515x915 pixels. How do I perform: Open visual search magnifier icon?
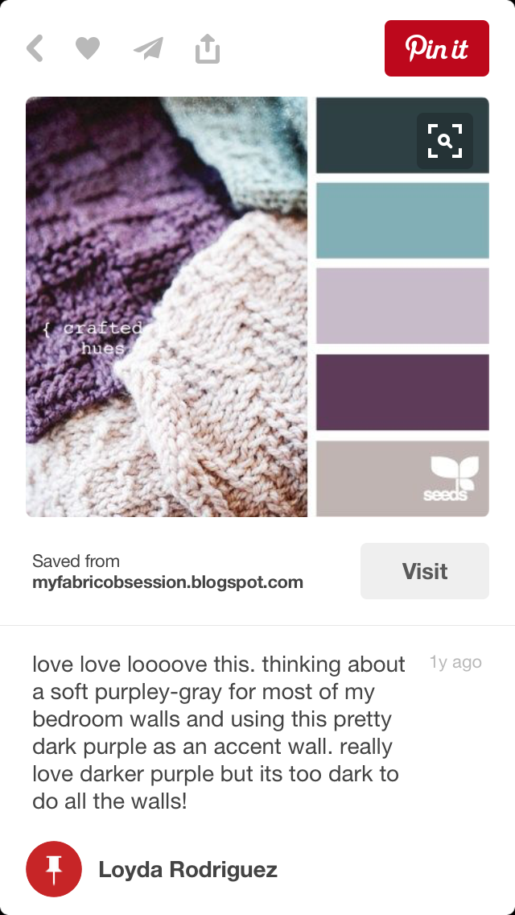pos(445,141)
